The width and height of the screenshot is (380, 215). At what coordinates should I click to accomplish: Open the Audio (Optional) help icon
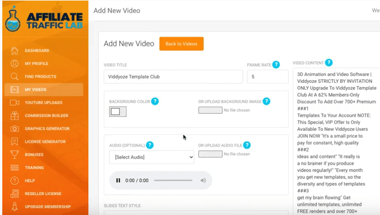(150, 145)
